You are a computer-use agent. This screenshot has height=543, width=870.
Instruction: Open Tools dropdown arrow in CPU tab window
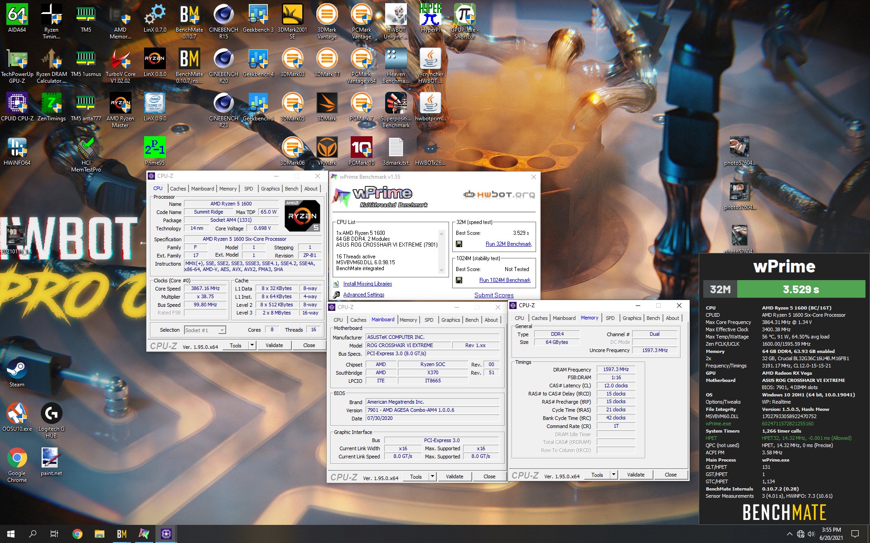252,345
